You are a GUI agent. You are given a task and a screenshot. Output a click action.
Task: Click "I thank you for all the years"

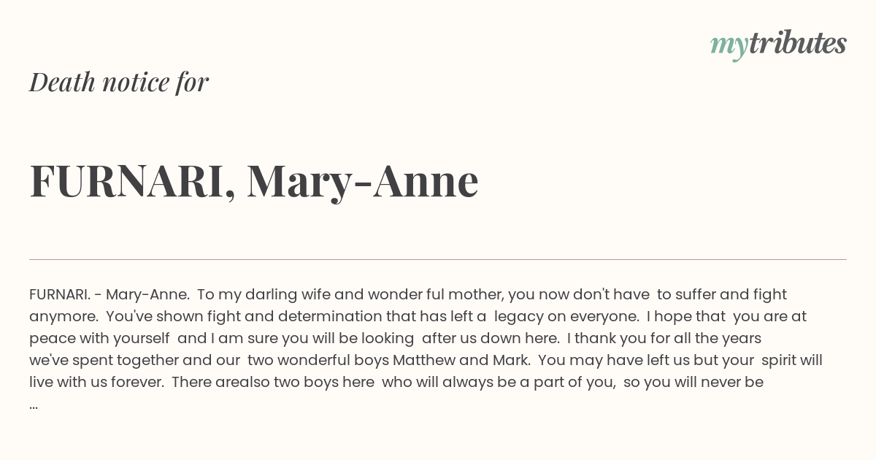[664, 338]
